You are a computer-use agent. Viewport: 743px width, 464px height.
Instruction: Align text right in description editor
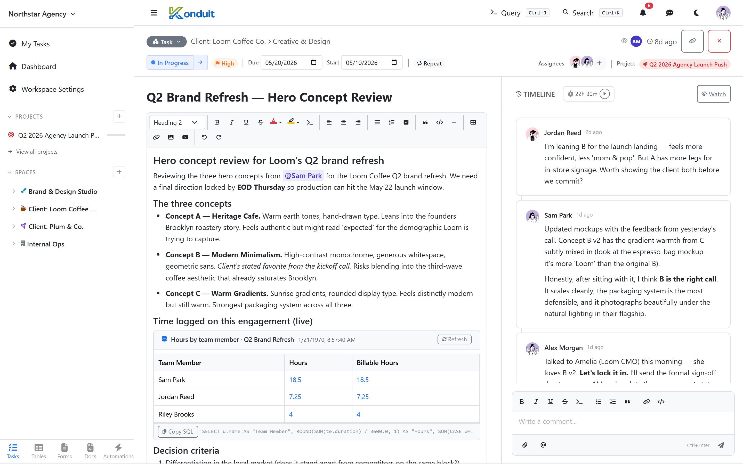[x=358, y=122]
